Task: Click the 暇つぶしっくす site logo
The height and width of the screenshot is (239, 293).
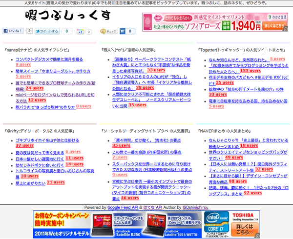Action: (x=68, y=15)
